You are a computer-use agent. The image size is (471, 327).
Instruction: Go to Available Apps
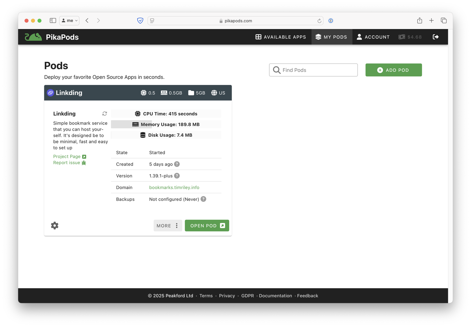281,37
